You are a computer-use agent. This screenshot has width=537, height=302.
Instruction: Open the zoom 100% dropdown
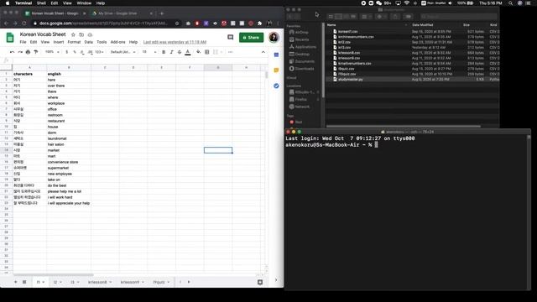click(52, 52)
